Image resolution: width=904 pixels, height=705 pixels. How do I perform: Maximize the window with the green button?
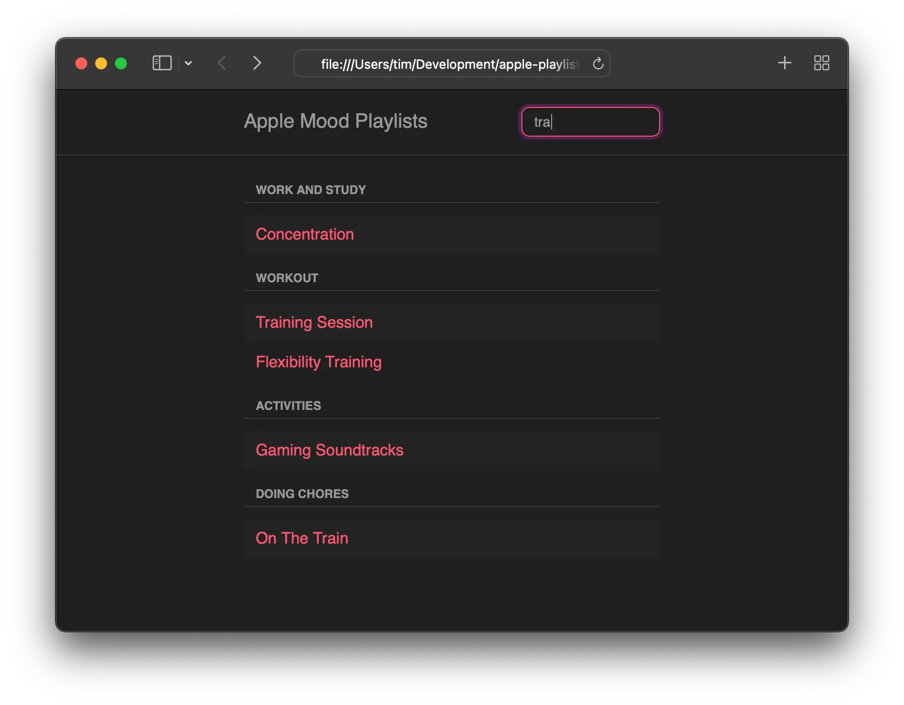coord(121,63)
